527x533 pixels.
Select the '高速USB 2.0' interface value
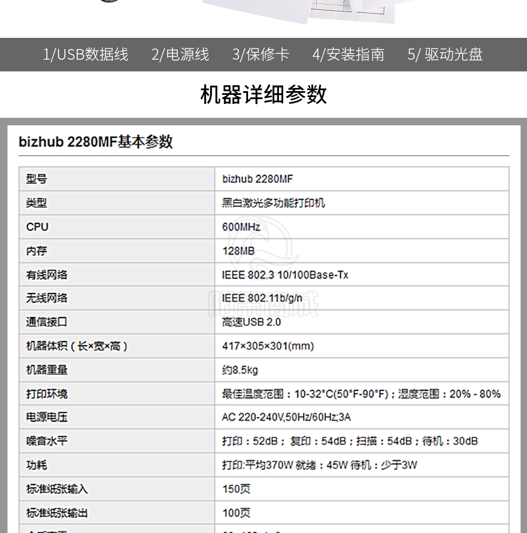[x=251, y=322]
